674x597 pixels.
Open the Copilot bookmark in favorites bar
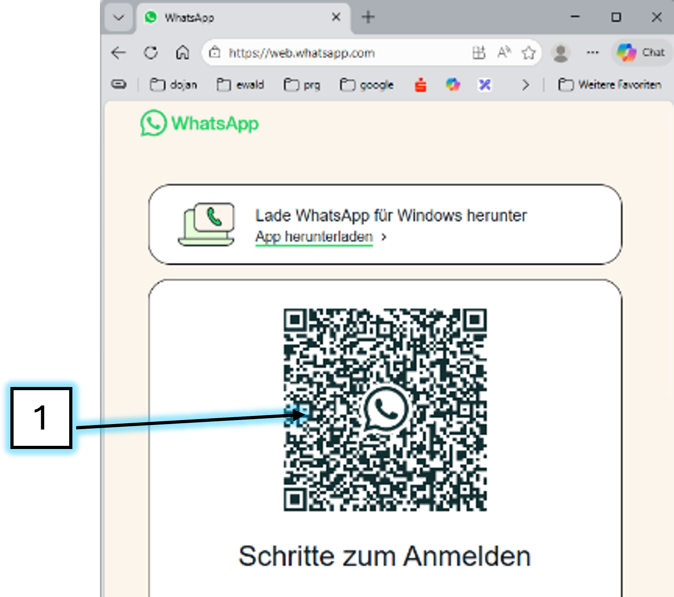pos(452,85)
